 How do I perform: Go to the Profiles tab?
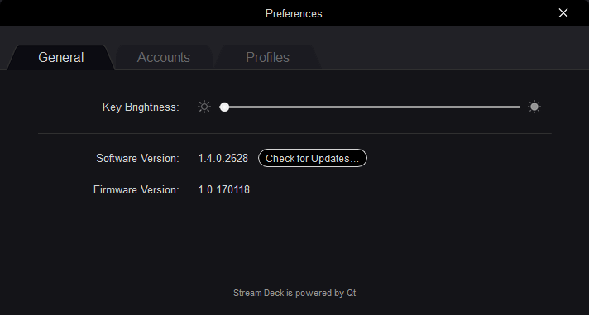coord(267,57)
